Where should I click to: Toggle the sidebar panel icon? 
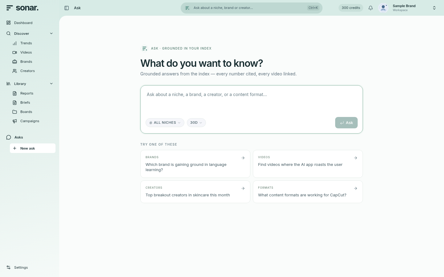tap(67, 8)
